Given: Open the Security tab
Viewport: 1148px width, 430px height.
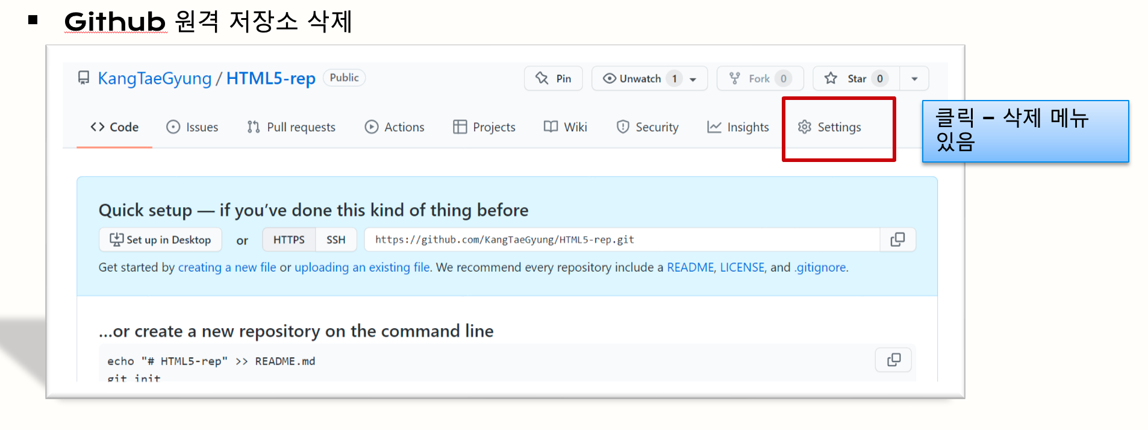Looking at the screenshot, I should click(647, 127).
